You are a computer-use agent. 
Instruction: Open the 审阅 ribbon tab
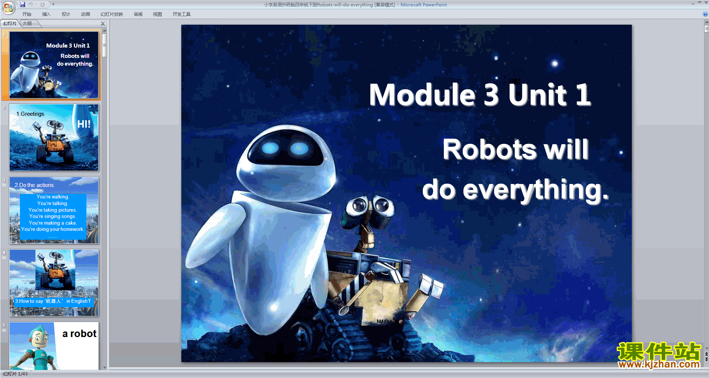click(x=138, y=14)
